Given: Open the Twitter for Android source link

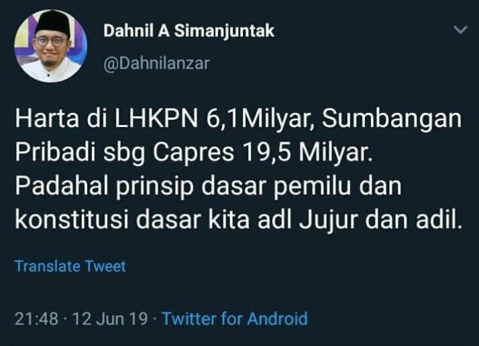Looking at the screenshot, I should coord(235,318).
